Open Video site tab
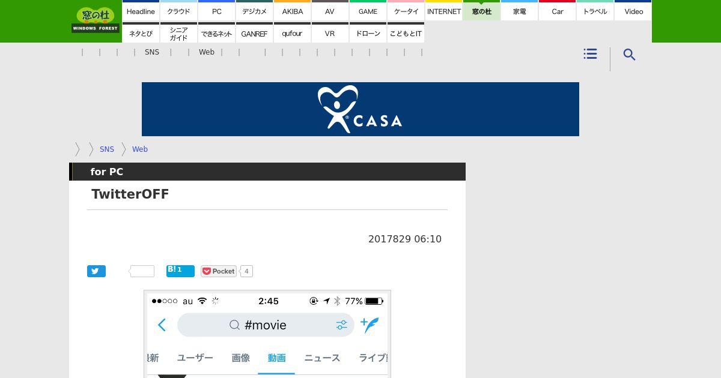This screenshot has width=721, height=378. point(633,11)
